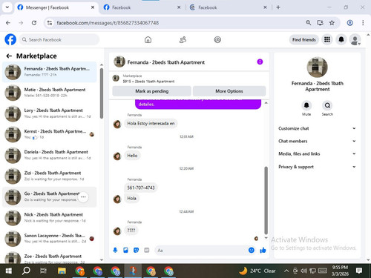Image resolution: width=371 pixels, height=278 pixels.
Task: Open Lory 2beds 1bath conversation
Action: coord(50,113)
